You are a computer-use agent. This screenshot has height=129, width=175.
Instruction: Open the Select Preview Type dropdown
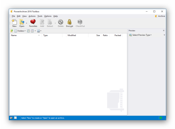coord(140,35)
